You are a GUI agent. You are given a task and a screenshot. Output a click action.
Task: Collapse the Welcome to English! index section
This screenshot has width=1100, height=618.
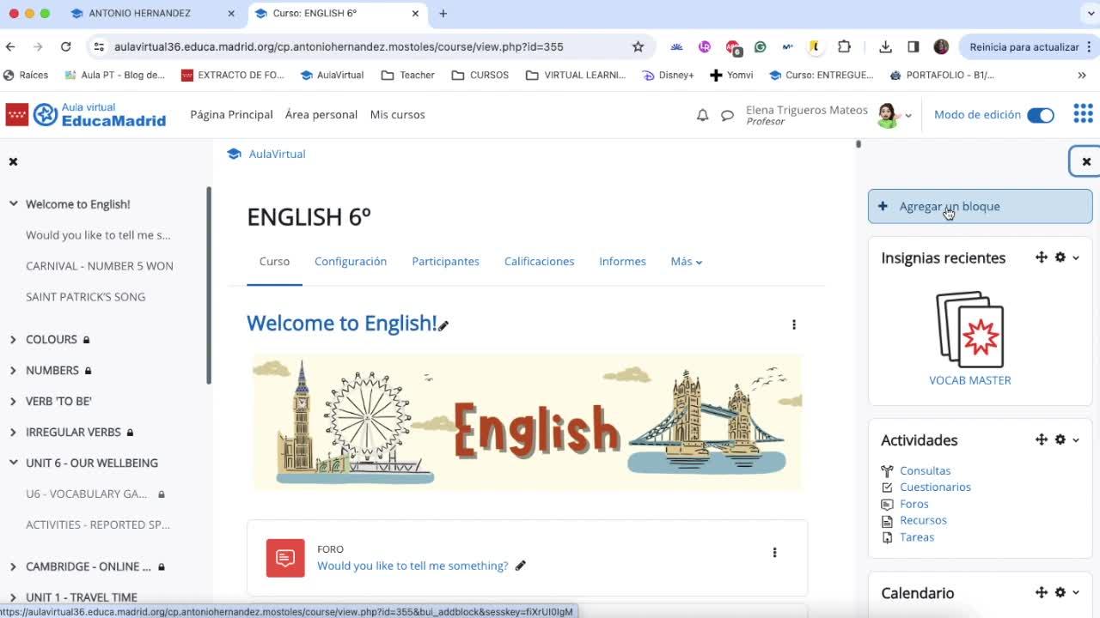point(13,204)
